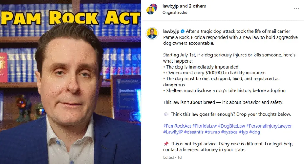This screenshot has width=304, height=164.
Task: Open the #fyp hashtag
Action: [243, 132]
